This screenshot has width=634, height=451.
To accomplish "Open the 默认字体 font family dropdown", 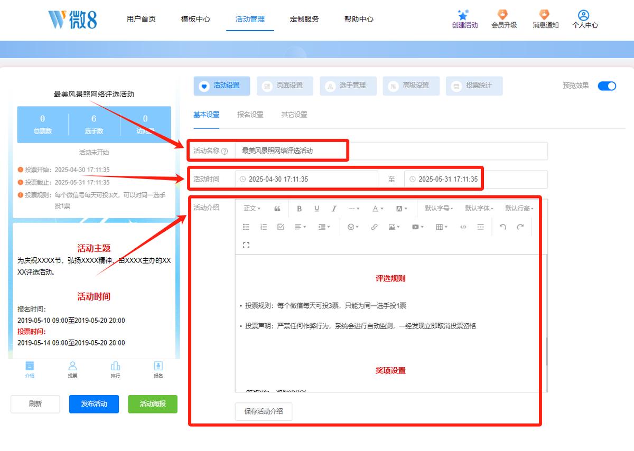I will point(479,209).
